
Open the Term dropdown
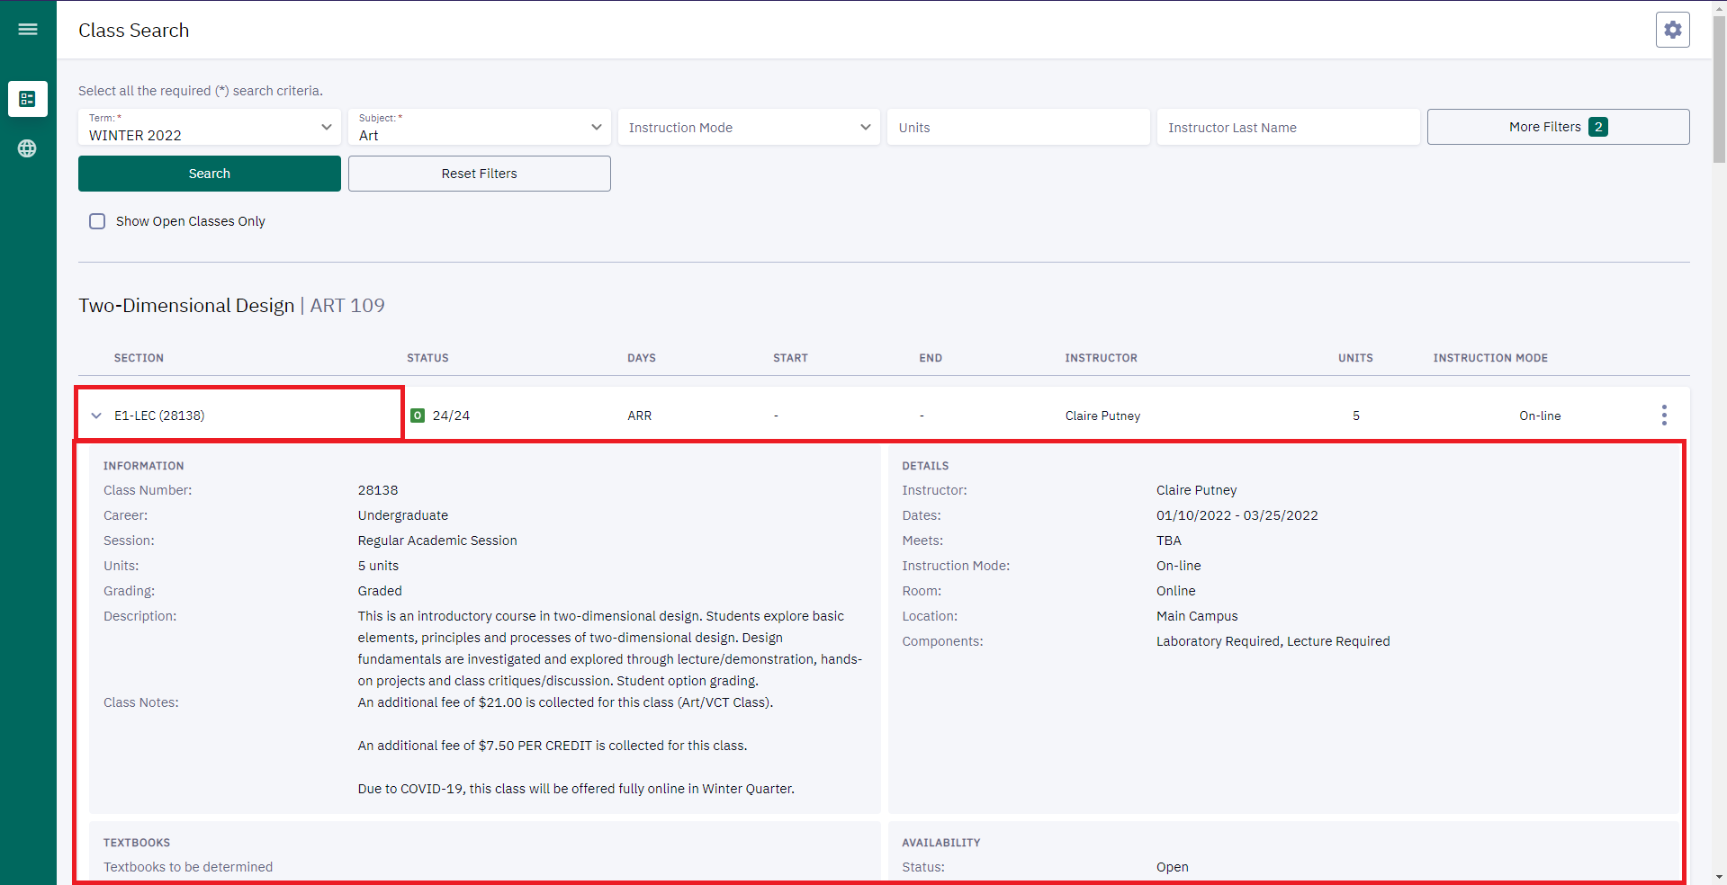pyautogui.click(x=209, y=127)
